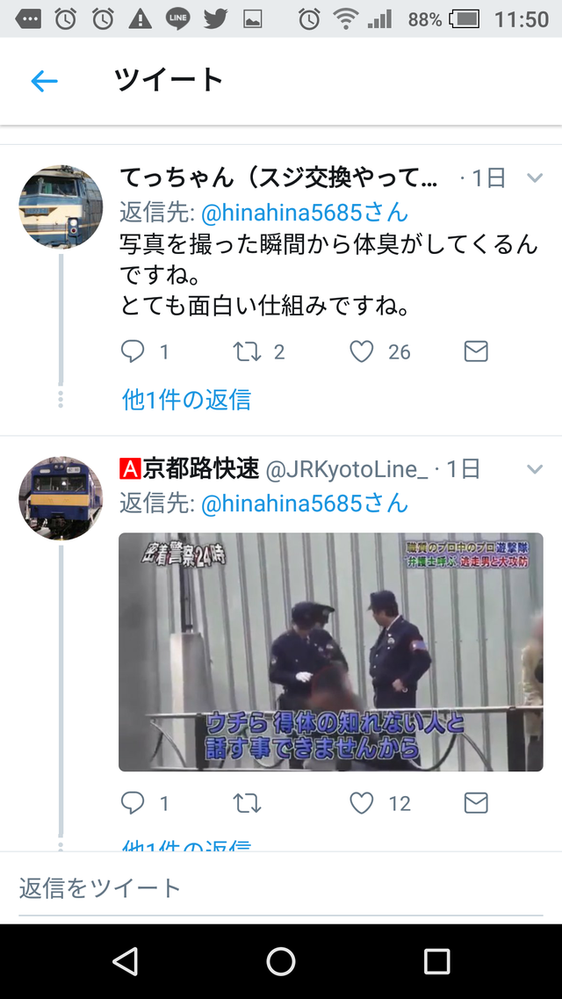The height and width of the screenshot is (999, 562).
Task: Open the police TV screenshot image
Action: (x=331, y=652)
